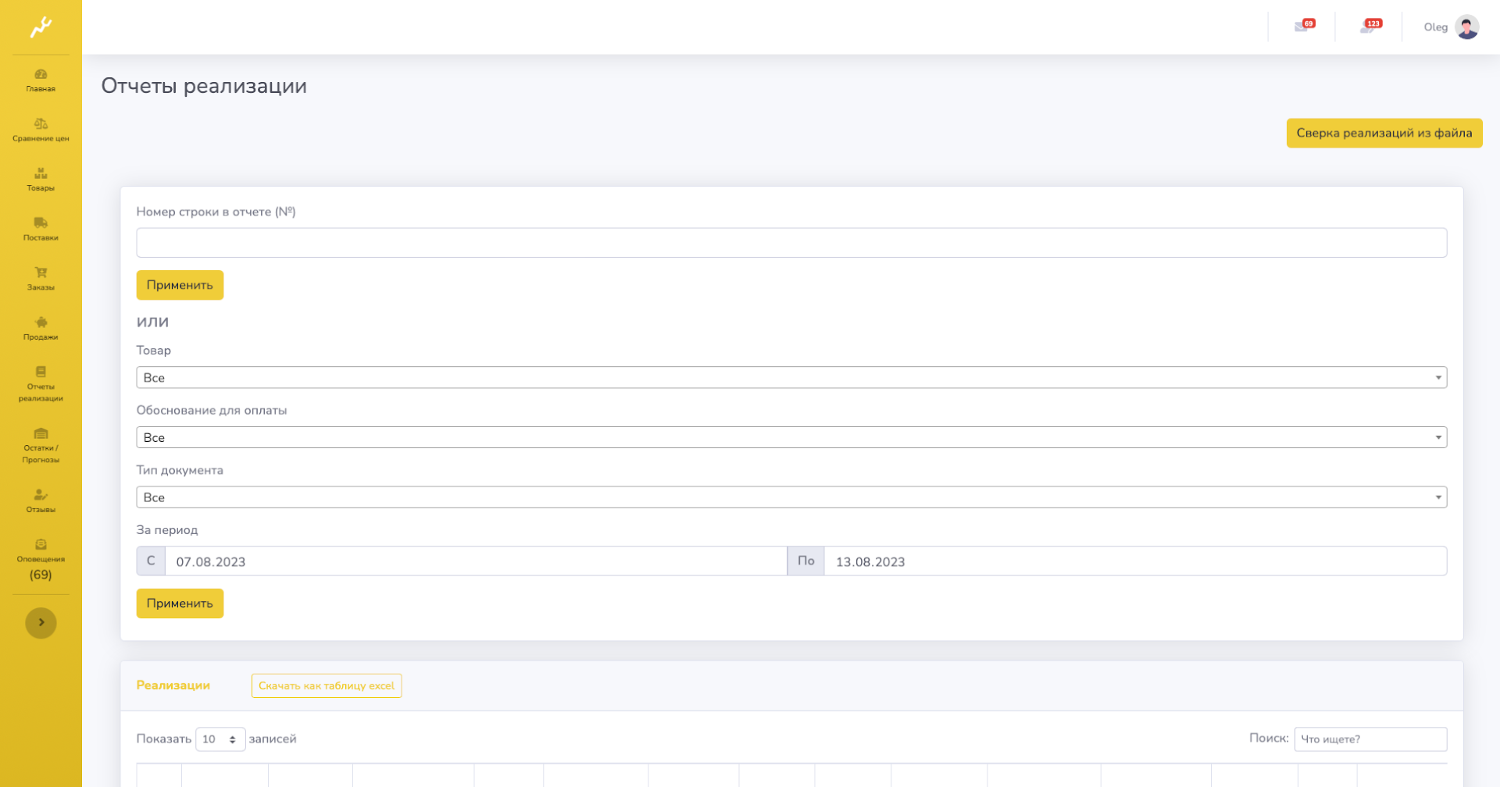Viewport: 1500px width, 787px height.
Task: Click the app logo in the sidebar
Action: click(41, 27)
